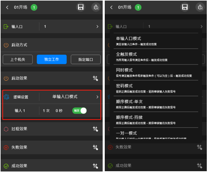The image size is (208, 173).
Task: Select the 独立工作 start mode
Action: (52, 59)
